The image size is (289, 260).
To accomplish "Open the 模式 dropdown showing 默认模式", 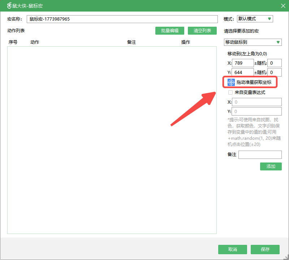I will 255,19.
